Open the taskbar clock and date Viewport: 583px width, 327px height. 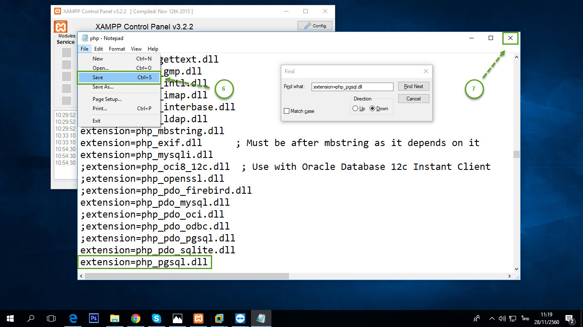click(x=546, y=318)
